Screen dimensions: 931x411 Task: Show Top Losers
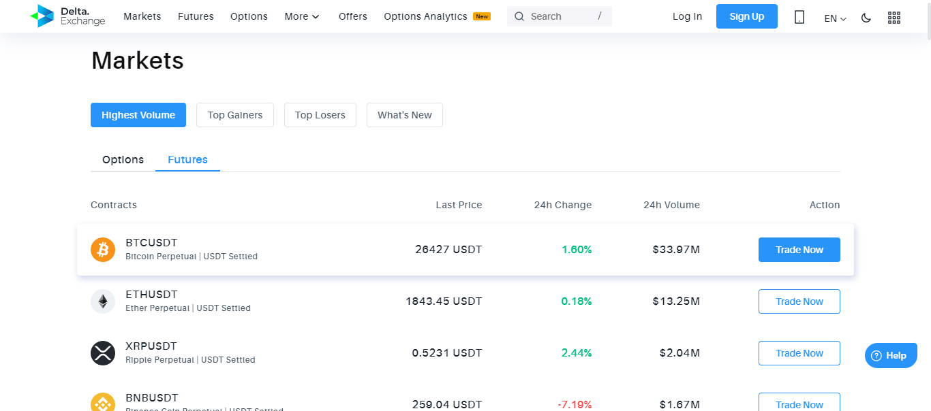tap(320, 115)
